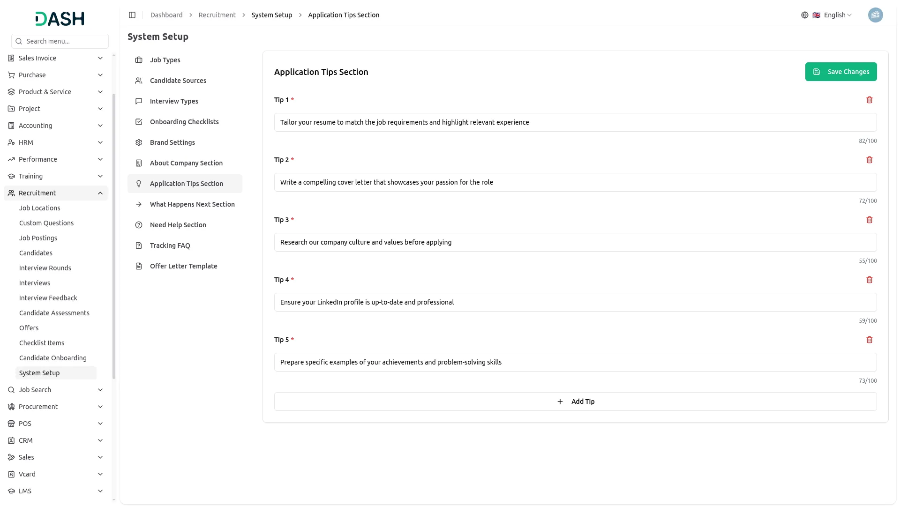900x506 pixels.
Task: Focus the Search menu input box
Action: (60, 41)
